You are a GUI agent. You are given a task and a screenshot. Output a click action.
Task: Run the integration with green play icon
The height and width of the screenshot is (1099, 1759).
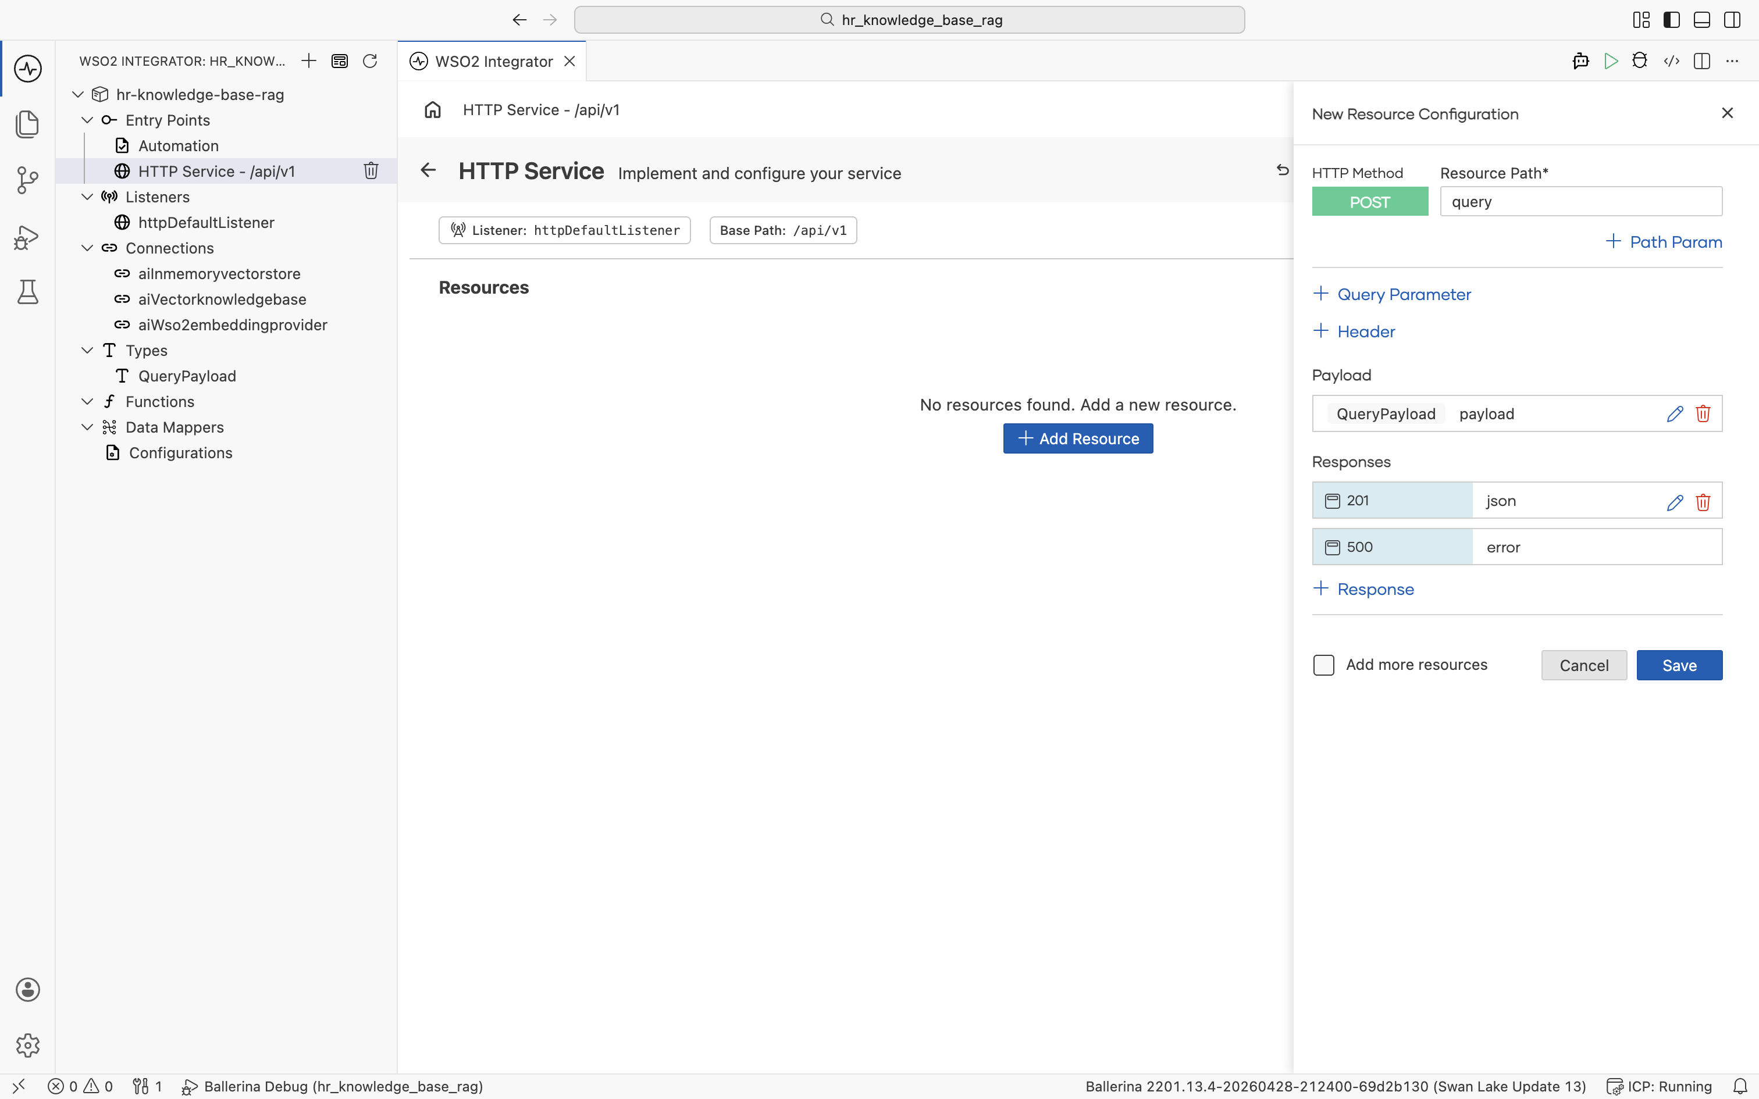coord(1611,61)
